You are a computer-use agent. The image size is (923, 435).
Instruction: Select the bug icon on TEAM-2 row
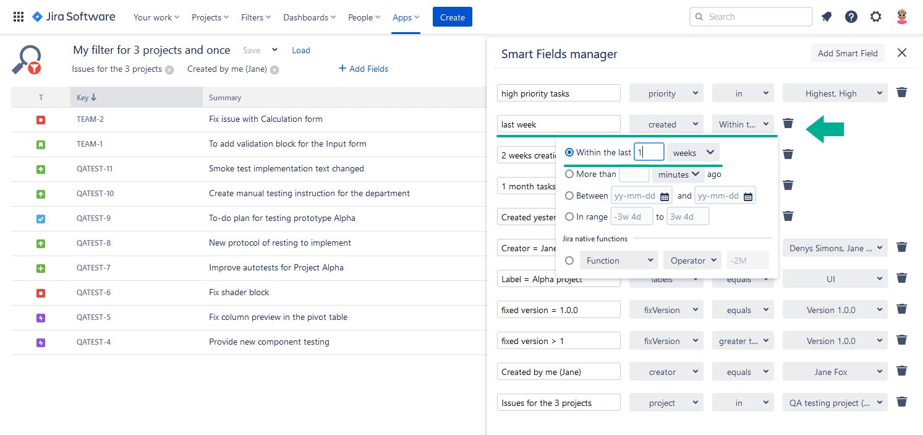[41, 119]
